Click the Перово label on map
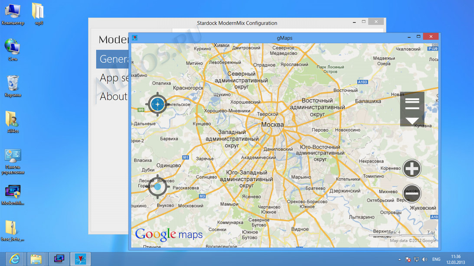 point(320,130)
